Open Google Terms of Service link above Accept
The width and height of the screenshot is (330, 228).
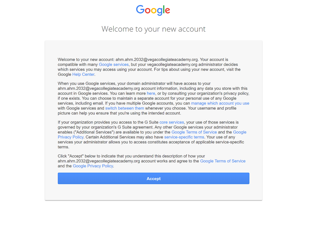tap(223, 161)
